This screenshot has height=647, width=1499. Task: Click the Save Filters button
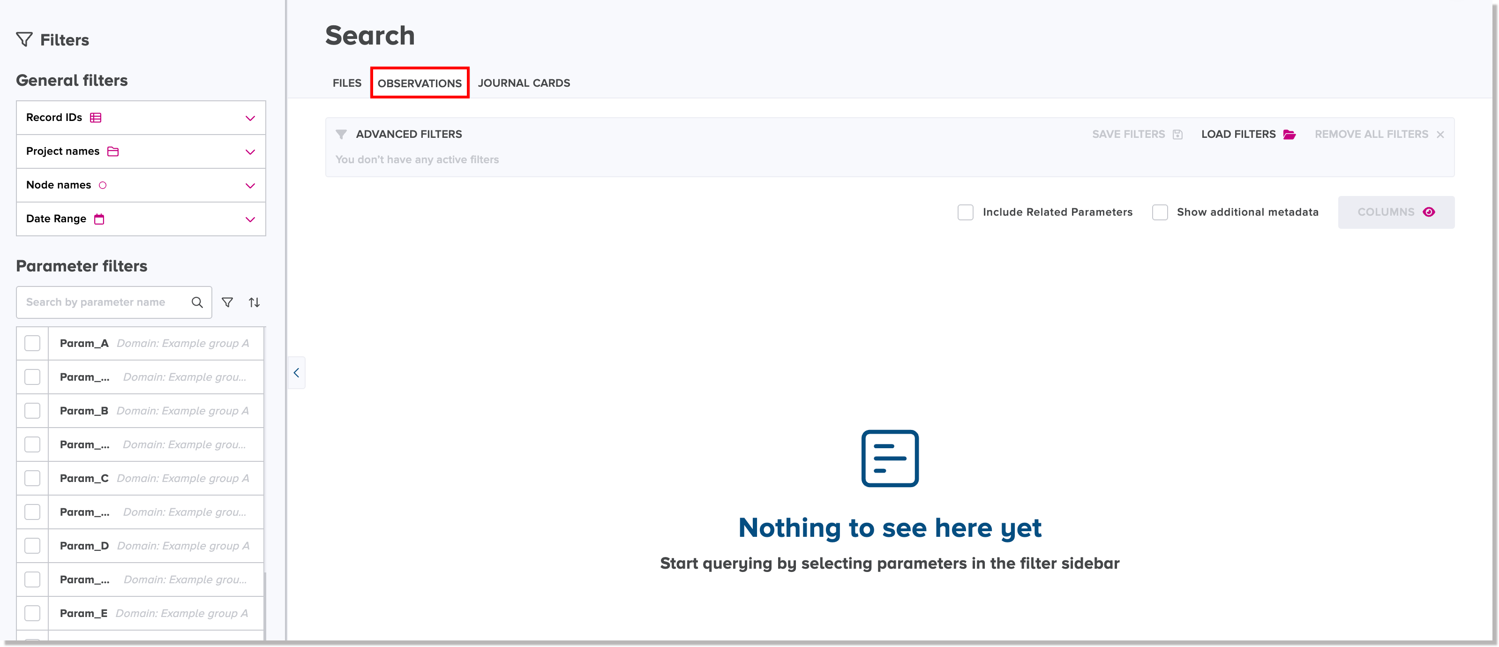[1137, 135]
